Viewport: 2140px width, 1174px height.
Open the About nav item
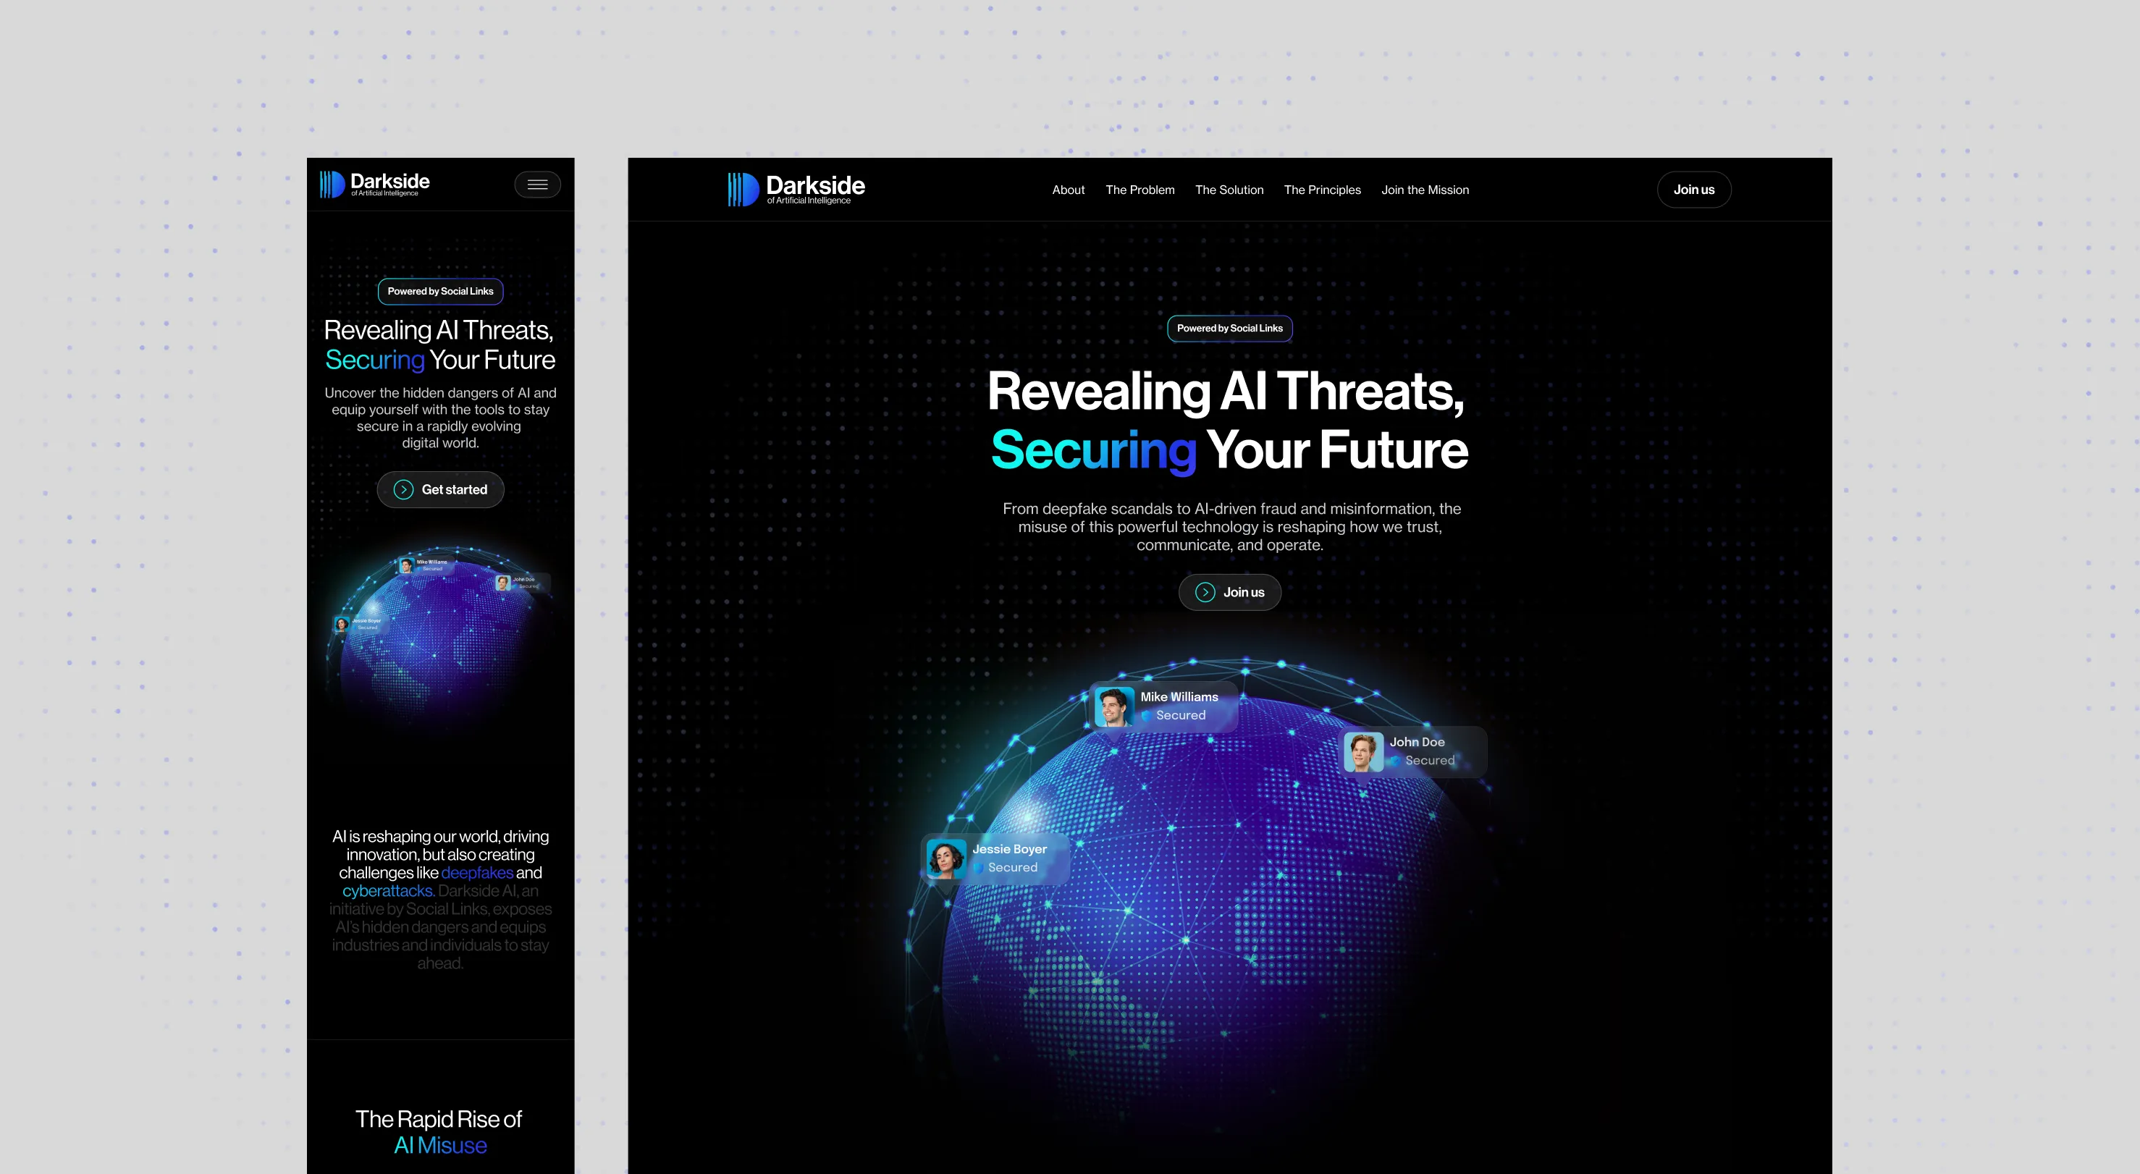click(x=1069, y=190)
